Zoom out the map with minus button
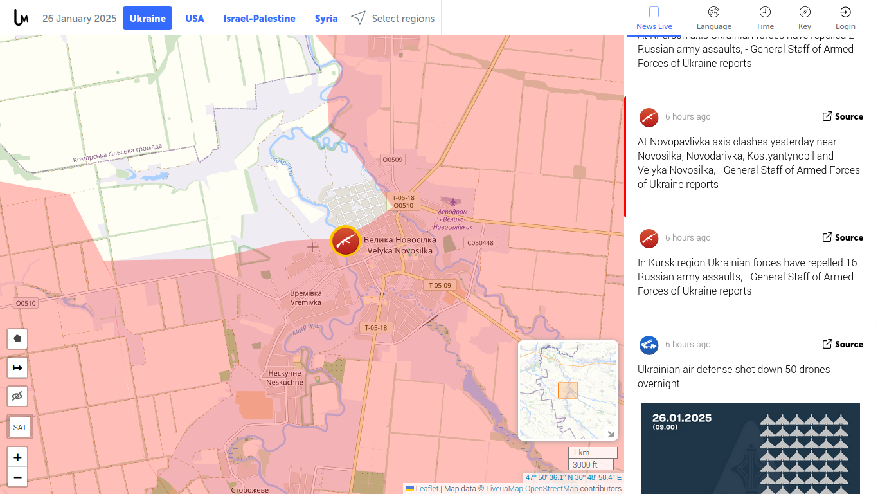Image resolution: width=878 pixels, height=494 pixels. [17, 477]
